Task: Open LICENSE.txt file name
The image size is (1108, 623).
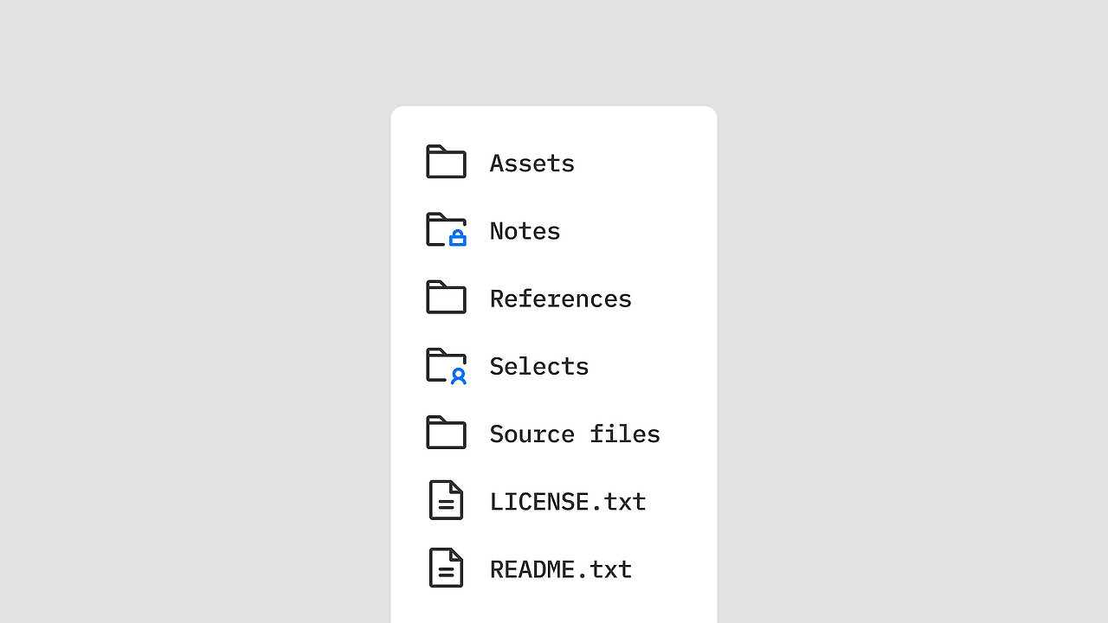Action: coord(568,501)
